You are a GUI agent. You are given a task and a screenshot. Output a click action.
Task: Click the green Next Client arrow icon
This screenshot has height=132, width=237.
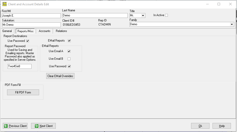[x=36, y=126]
